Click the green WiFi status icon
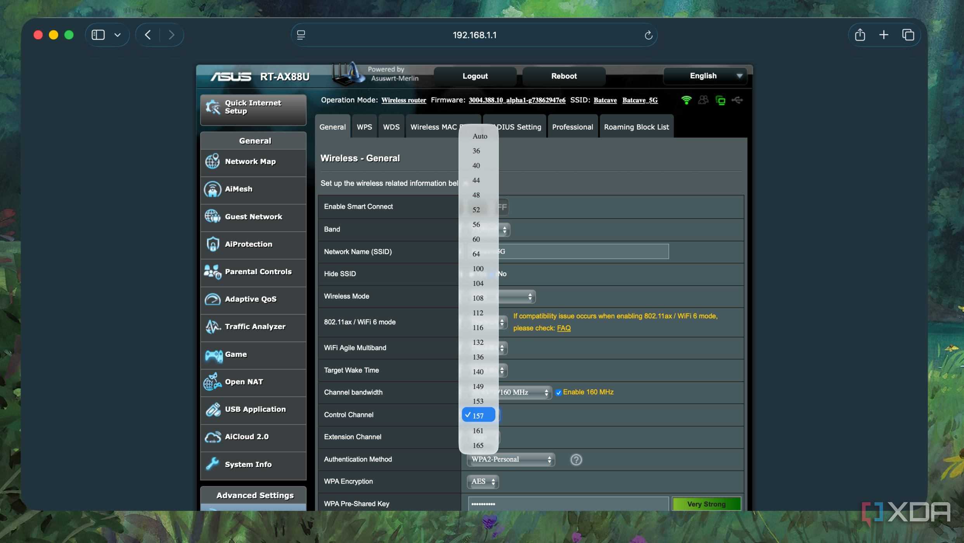This screenshot has width=964, height=543. coord(686,100)
